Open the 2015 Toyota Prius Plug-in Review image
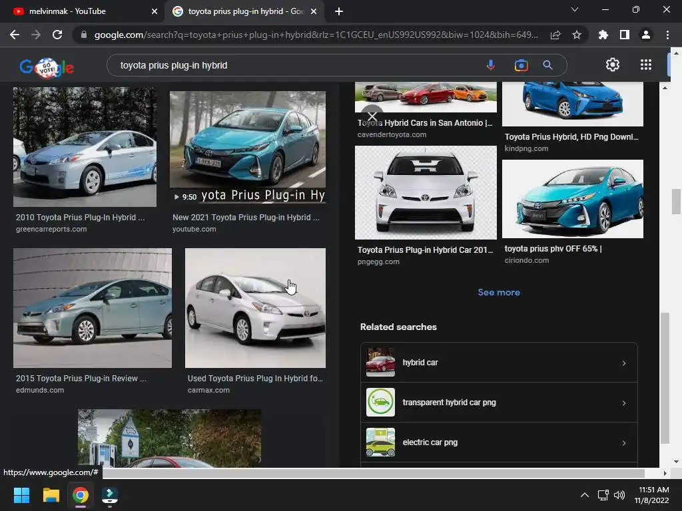Viewport: 682px width, 511px height. point(92,307)
